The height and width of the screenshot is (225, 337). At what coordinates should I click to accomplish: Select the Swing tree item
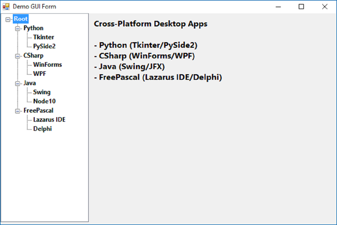coord(42,92)
